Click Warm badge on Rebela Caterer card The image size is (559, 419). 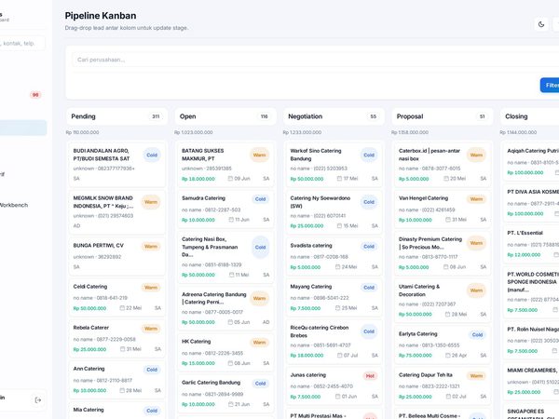point(151,329)
